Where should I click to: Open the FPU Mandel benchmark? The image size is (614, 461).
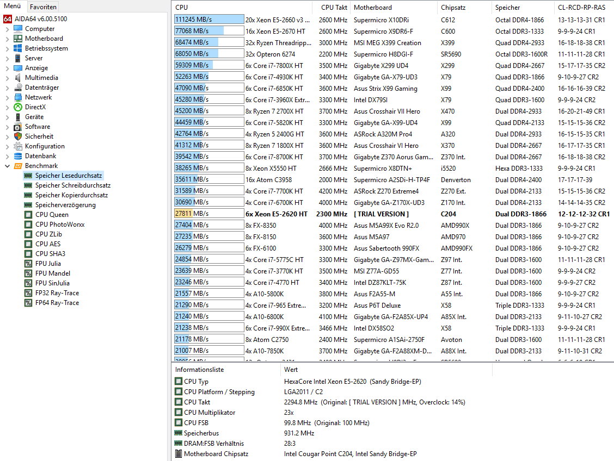tap(53, 273)
